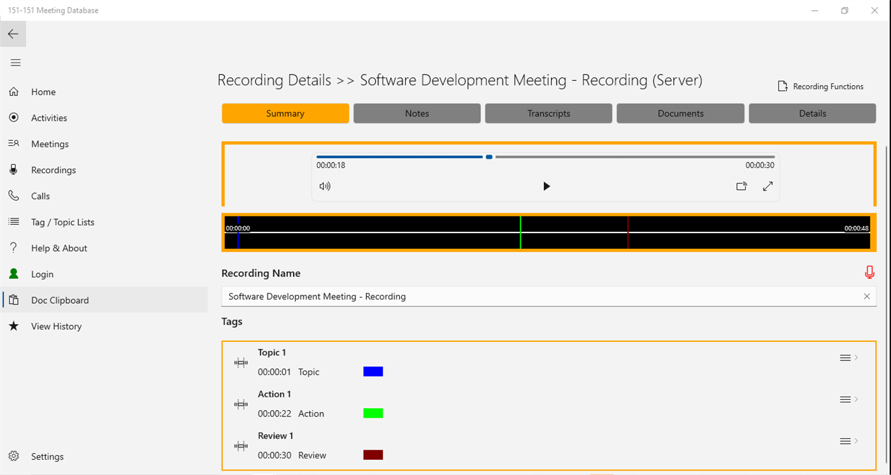Enable picture-in-picture playback mode
Image resolution: width=891 pixels, height=475 pixels.
click(x=741, y=186)
